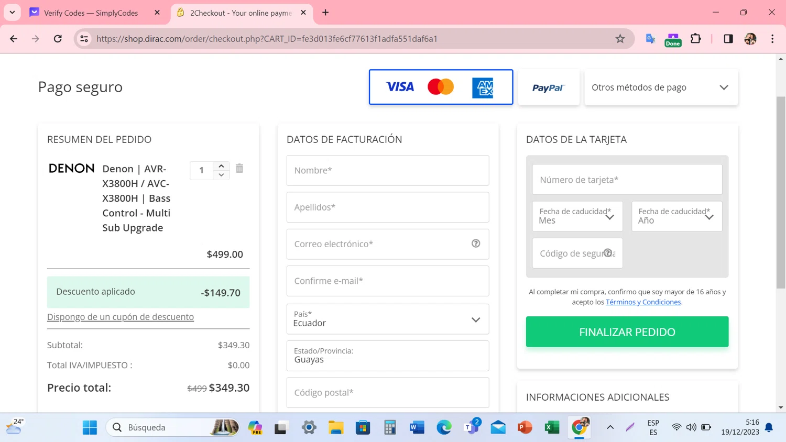Show help for security code
This screenshot has width=786, height=442.
point(608,253)
